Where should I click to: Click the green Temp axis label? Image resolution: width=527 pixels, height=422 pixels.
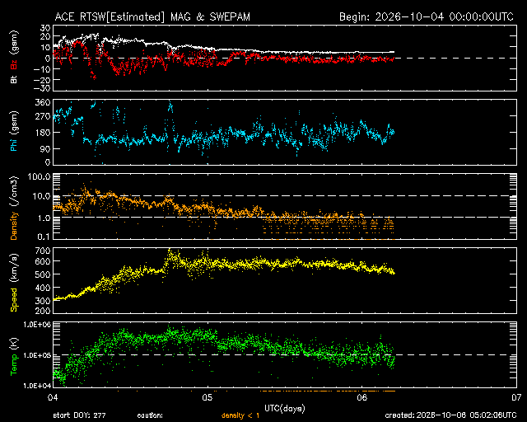(x=14, y=364)
